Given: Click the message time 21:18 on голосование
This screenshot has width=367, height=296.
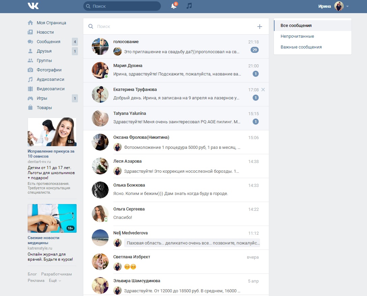Looking at the screenshot, I should 253,42.
